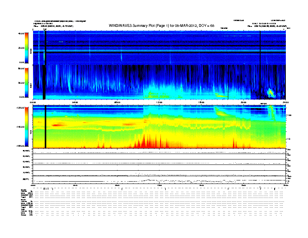
Task: Click the 100 label on TNR right axis
Action: pyautogui.click(x=289, y=115)
